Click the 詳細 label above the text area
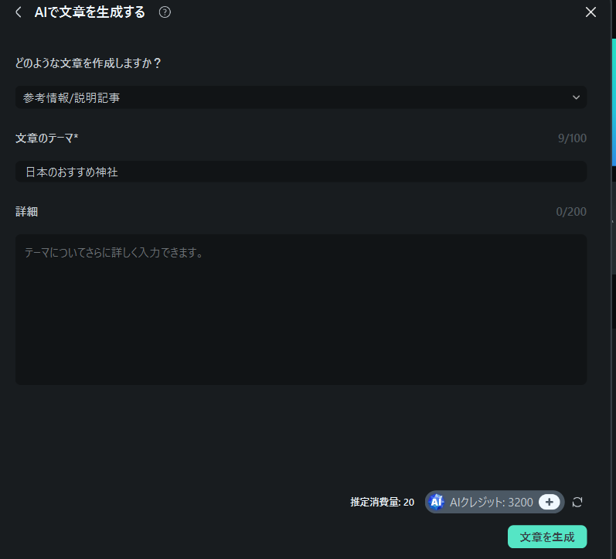The height and width of the screenshot is (559, 616). point(27,212)
